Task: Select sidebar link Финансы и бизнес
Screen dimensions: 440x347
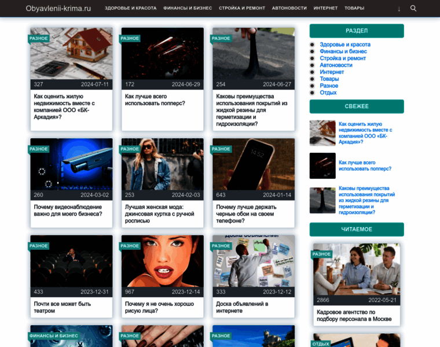Action: [343, 51]
